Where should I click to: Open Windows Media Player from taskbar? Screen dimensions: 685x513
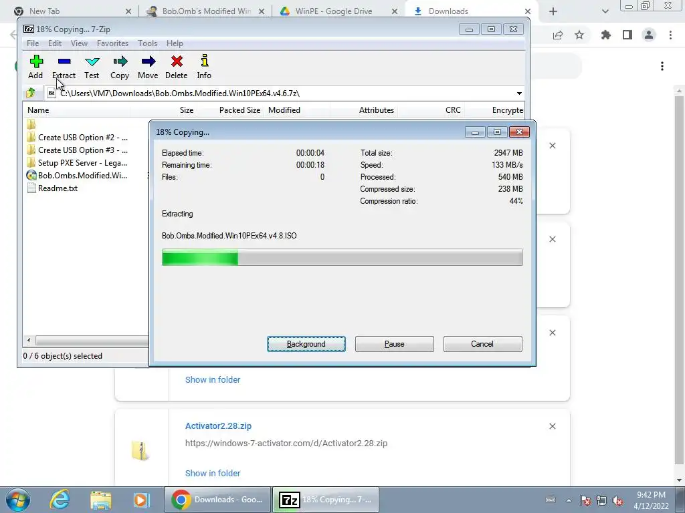point(142,500)
